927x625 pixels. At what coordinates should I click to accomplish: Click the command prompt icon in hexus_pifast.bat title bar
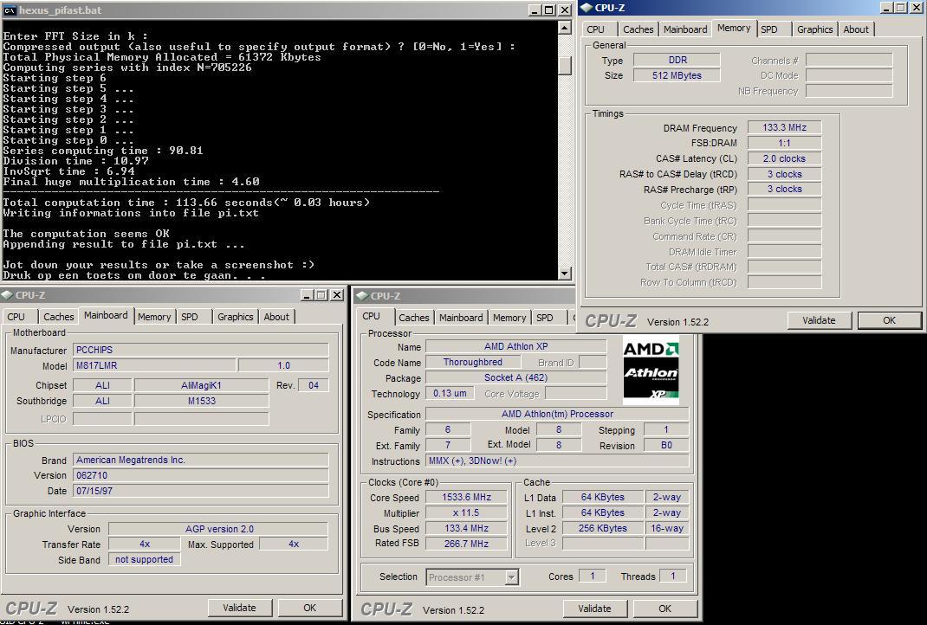(x=10, y=10)
